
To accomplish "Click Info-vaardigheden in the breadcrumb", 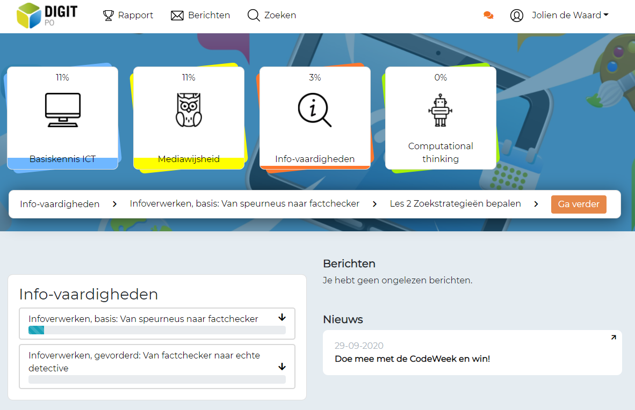I will (x=59, y=204).
